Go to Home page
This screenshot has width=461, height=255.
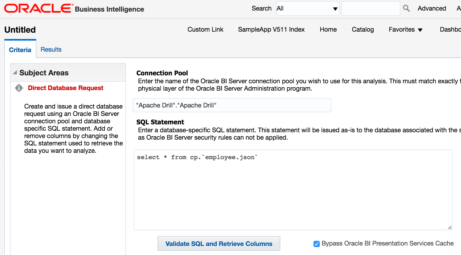[328, 30]
